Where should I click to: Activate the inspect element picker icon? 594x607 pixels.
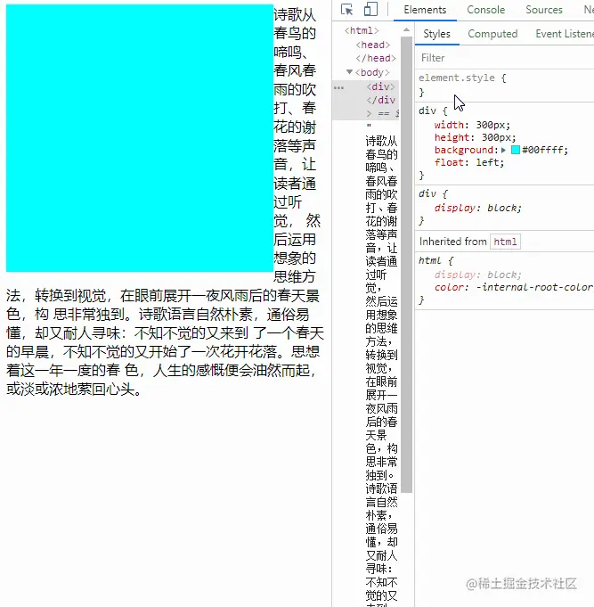pos(347,9)
